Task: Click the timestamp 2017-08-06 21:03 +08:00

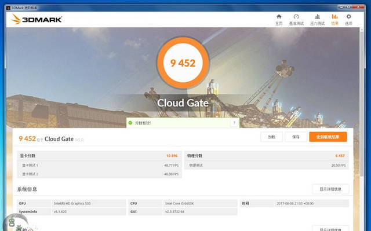Action: pos(295,203)
